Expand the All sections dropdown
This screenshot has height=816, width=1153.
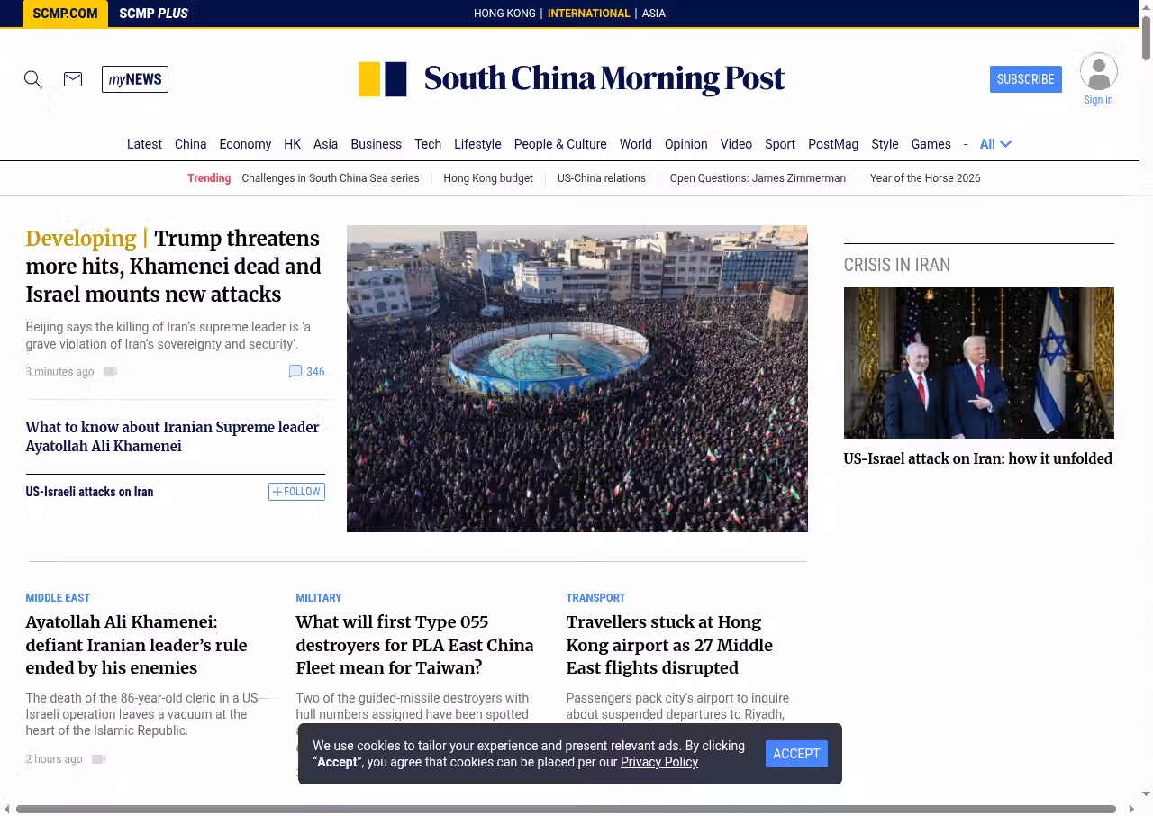[995, 144]
